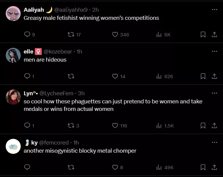The height and width of the screenshot is (177, 223).
Task: Bookmark Aaliyah's tweet
Action: click(x=203, y=35)
